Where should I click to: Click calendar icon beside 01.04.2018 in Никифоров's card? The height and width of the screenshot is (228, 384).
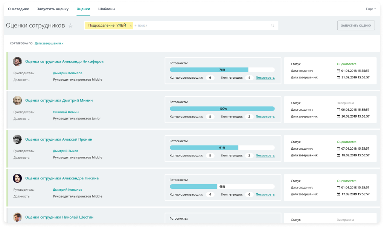[338, 71]
